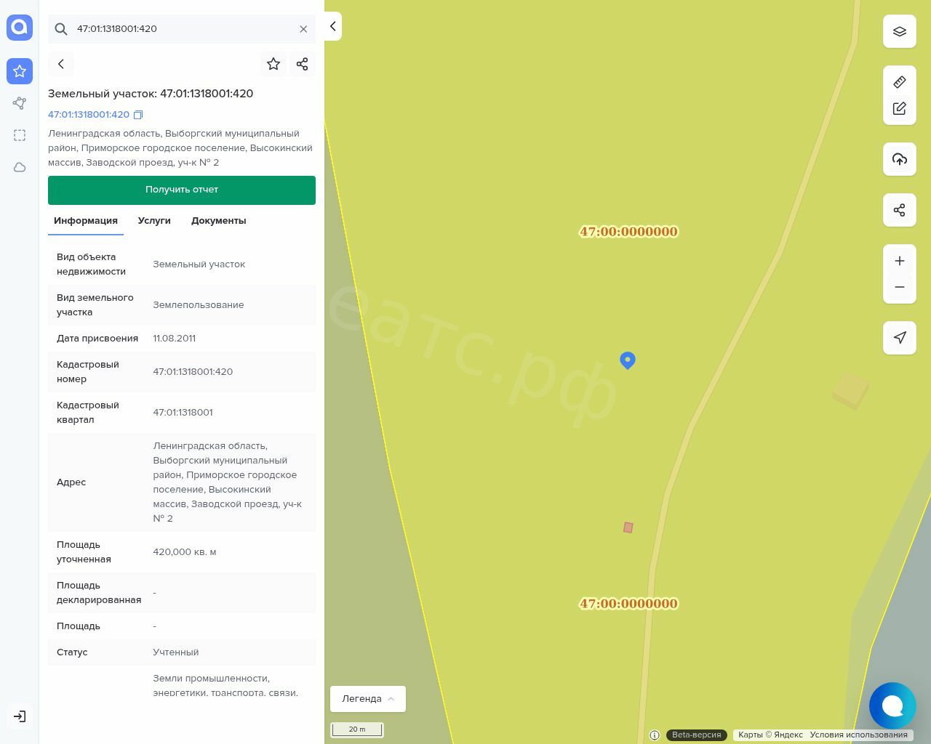Open the Документы tab

pos(218,221)
